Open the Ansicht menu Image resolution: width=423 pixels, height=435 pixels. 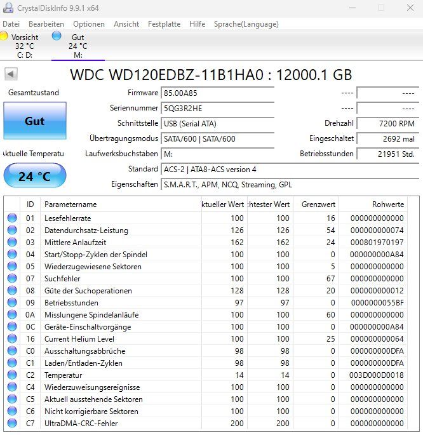(126, 24)
